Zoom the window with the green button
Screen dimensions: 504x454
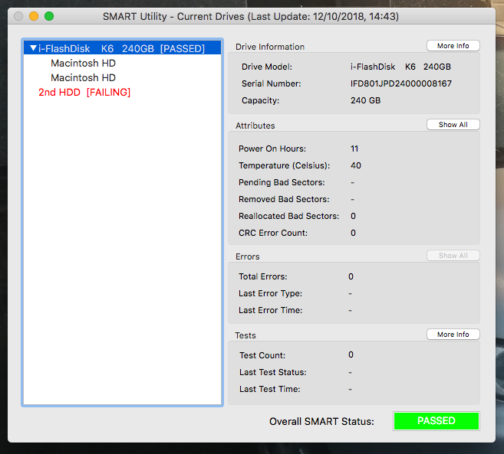49,16
